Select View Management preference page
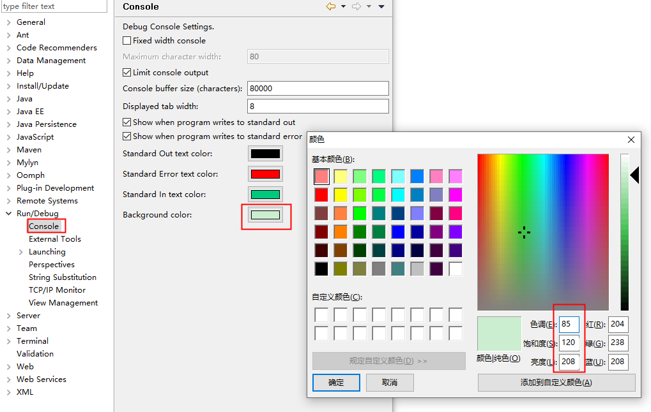 [63, 303]
